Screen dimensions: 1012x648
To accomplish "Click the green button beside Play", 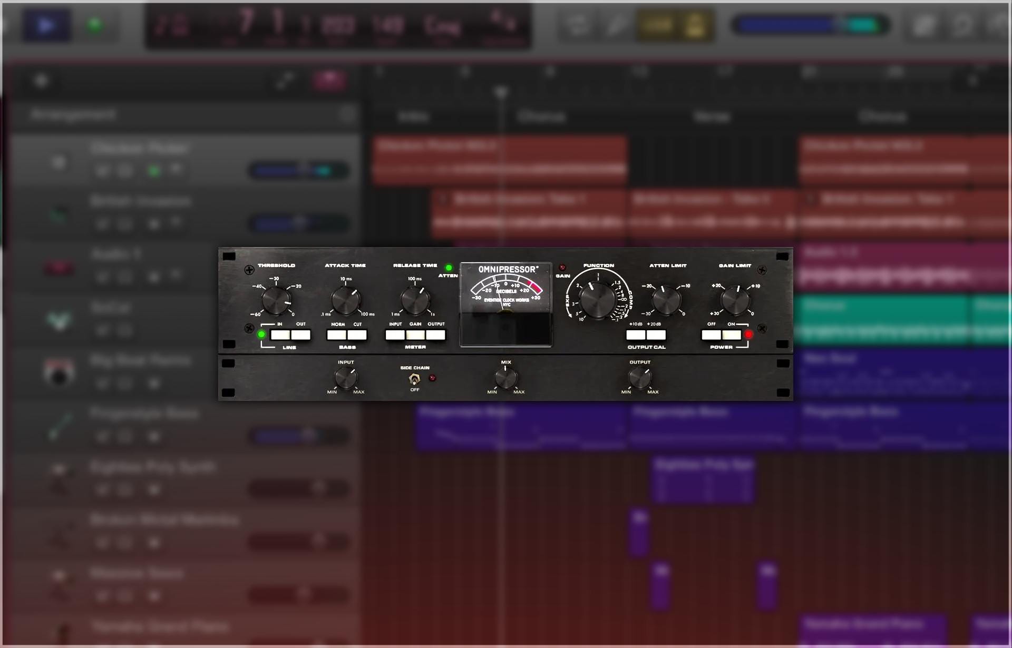I will [x=95, y=25].
